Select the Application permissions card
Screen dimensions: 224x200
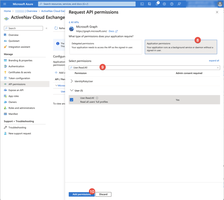pyautogui.click(x=181, y=47)
